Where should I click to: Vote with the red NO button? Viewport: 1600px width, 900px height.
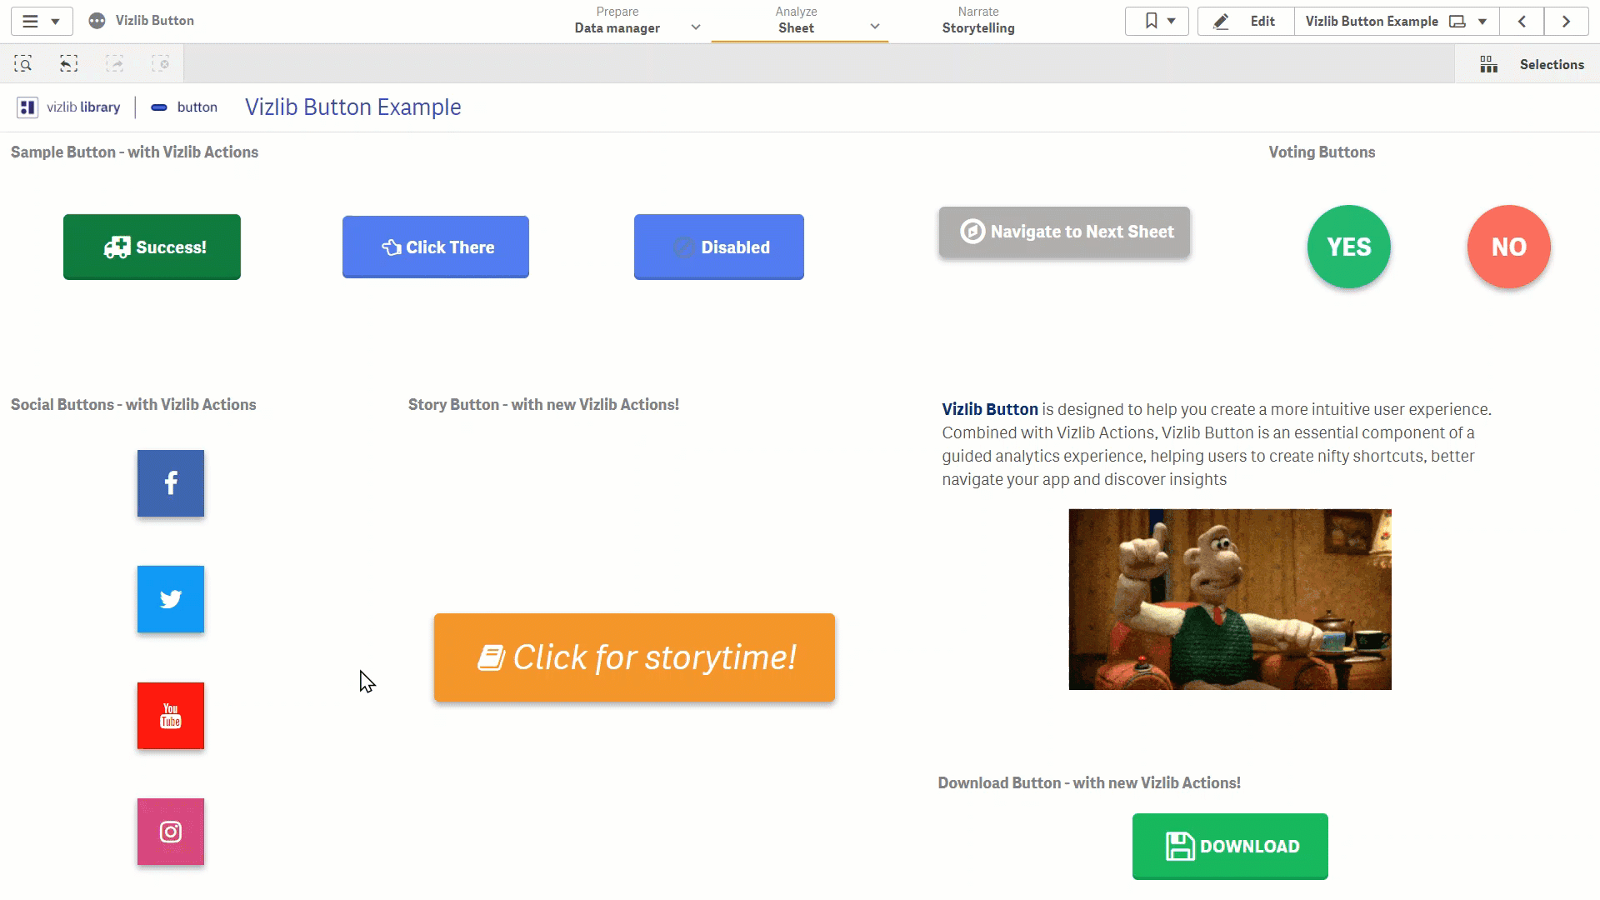(1508, 247)
